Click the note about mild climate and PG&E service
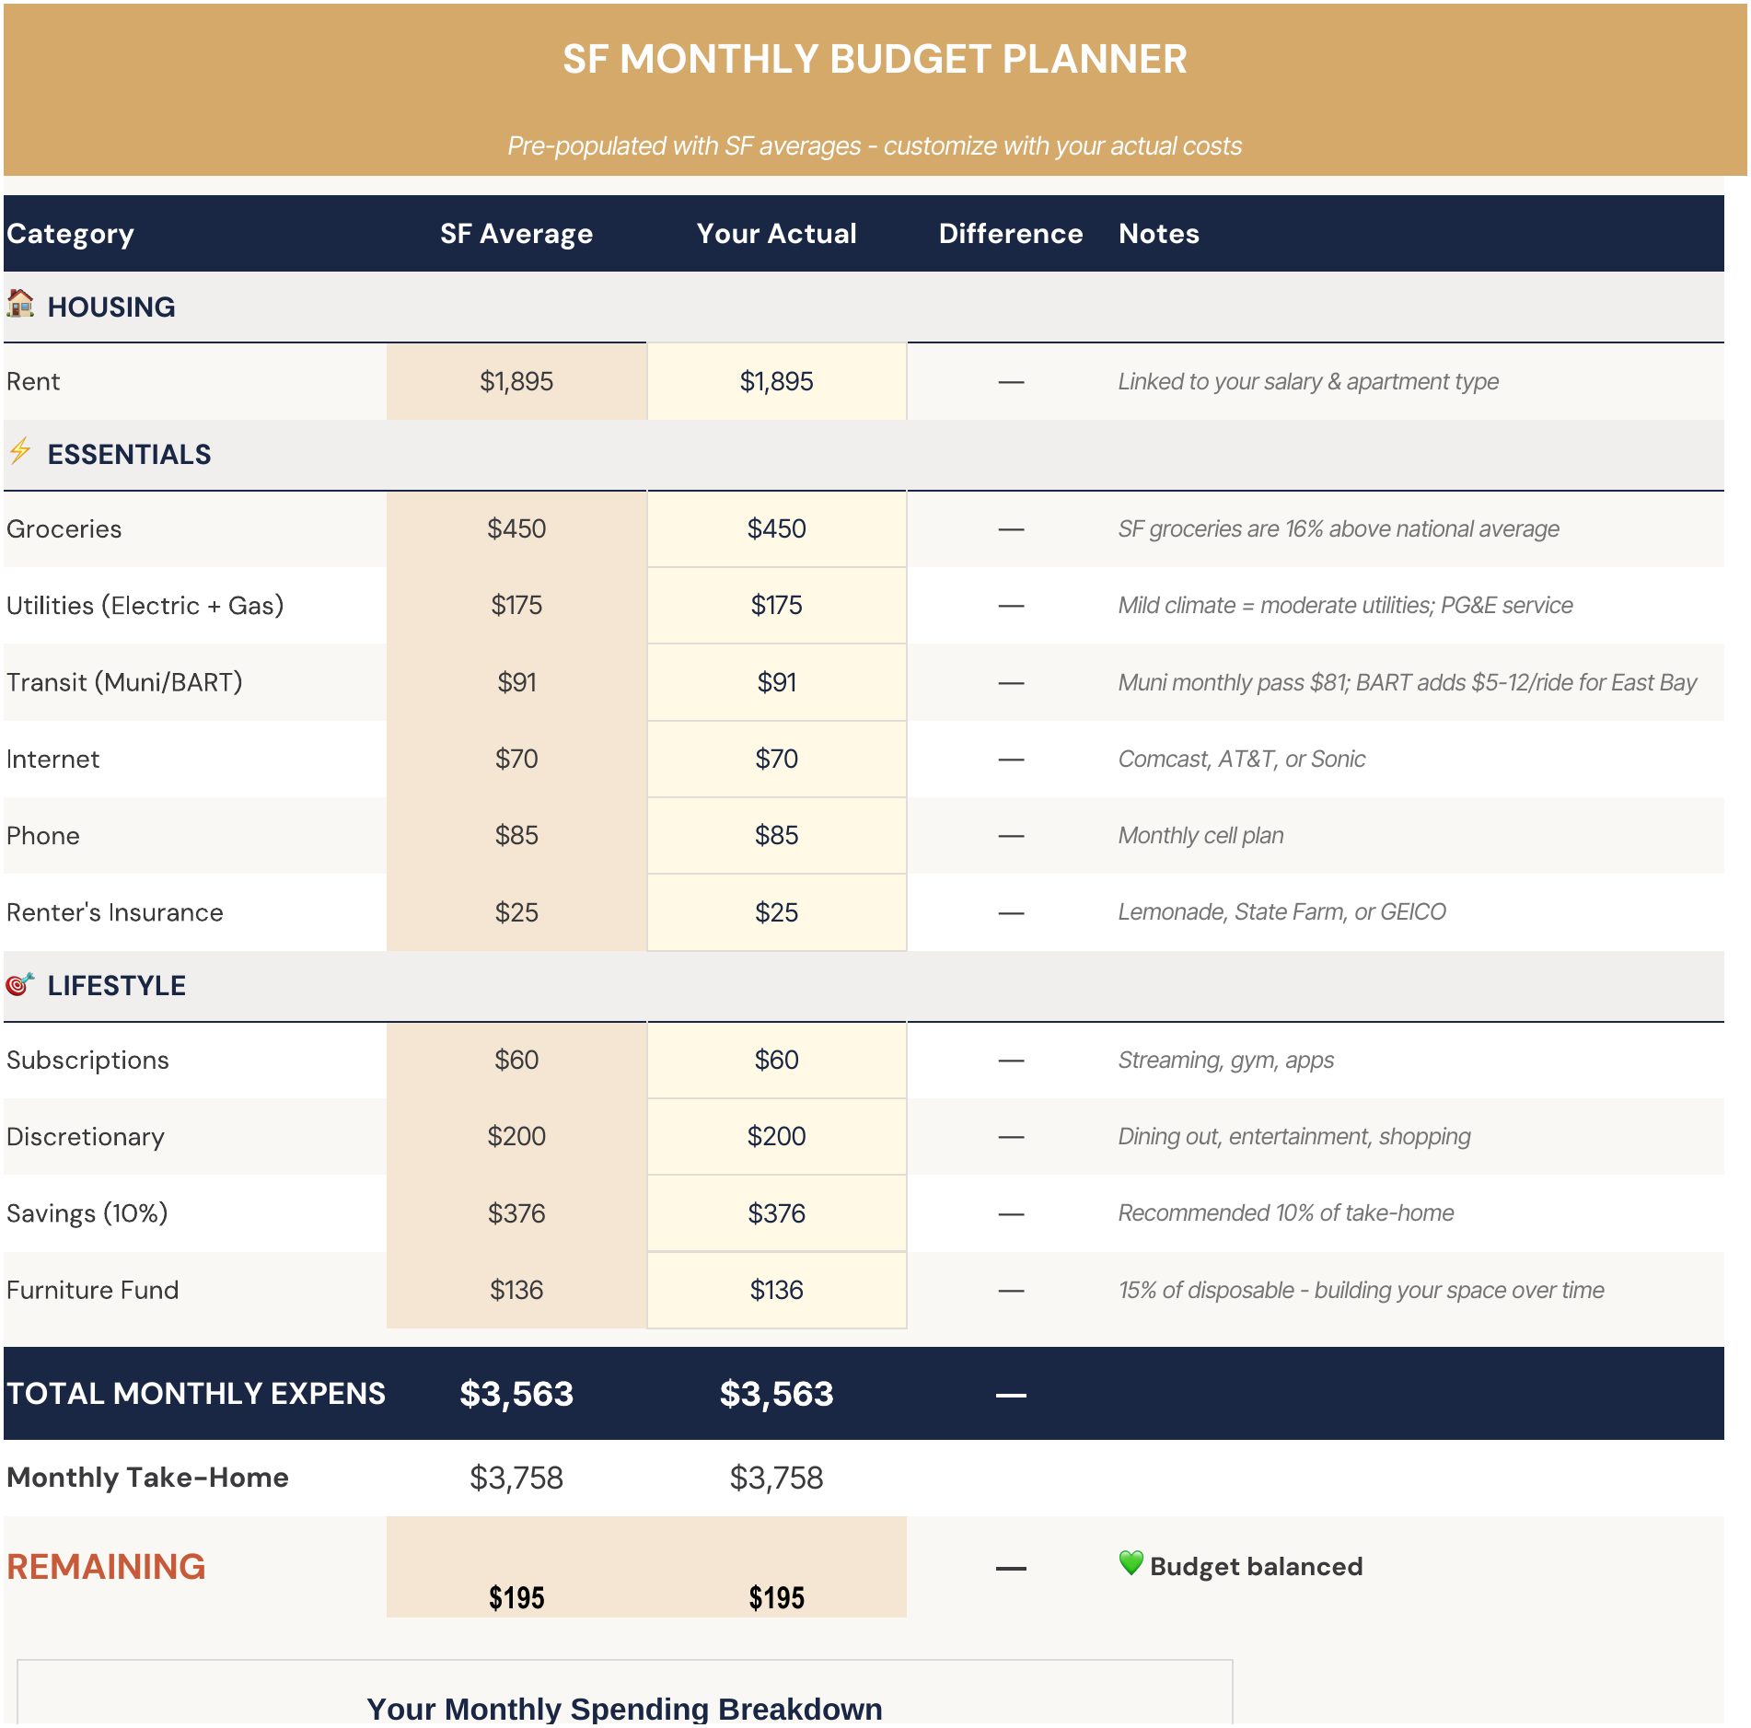1751x1728 pixels. 1345,606
